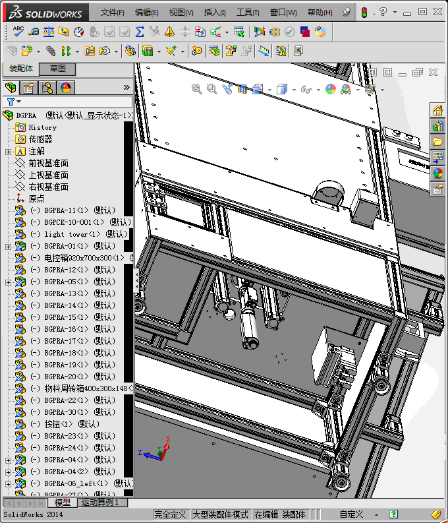Expand the 注解 tree node
The height and width of the screenshot is (523, 448).
pyautogui.click(x=8, y=152)
